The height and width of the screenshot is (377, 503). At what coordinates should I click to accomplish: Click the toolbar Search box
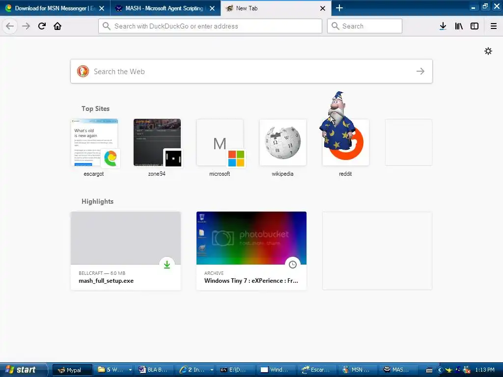(364, 26)
